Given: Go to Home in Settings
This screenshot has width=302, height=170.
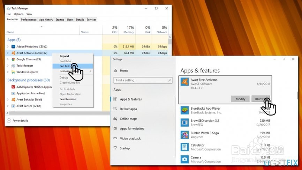Looking at the screenshot, I should pyautogui.click(x=124, y=71).
